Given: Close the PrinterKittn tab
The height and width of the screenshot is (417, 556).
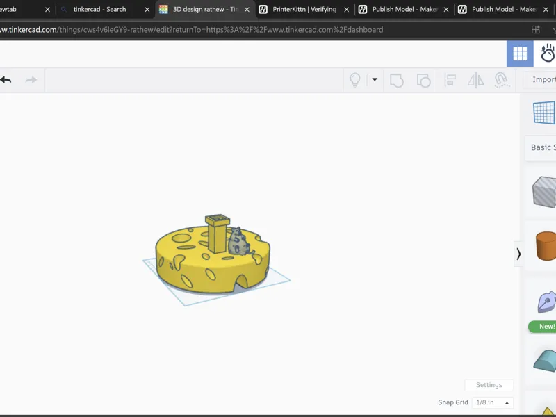Looking at the screenshot, I should point(346,10).
